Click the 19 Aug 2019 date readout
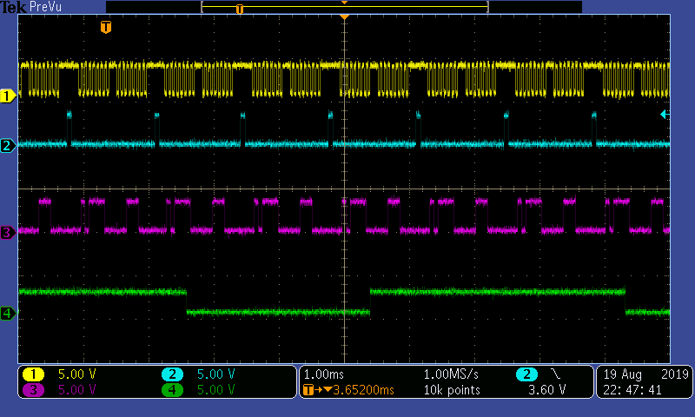Viewport: 695px width, 417px height. point(645,374)
